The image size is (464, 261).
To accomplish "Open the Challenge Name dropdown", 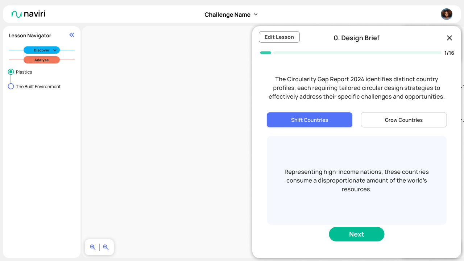I will click(227, 14).
